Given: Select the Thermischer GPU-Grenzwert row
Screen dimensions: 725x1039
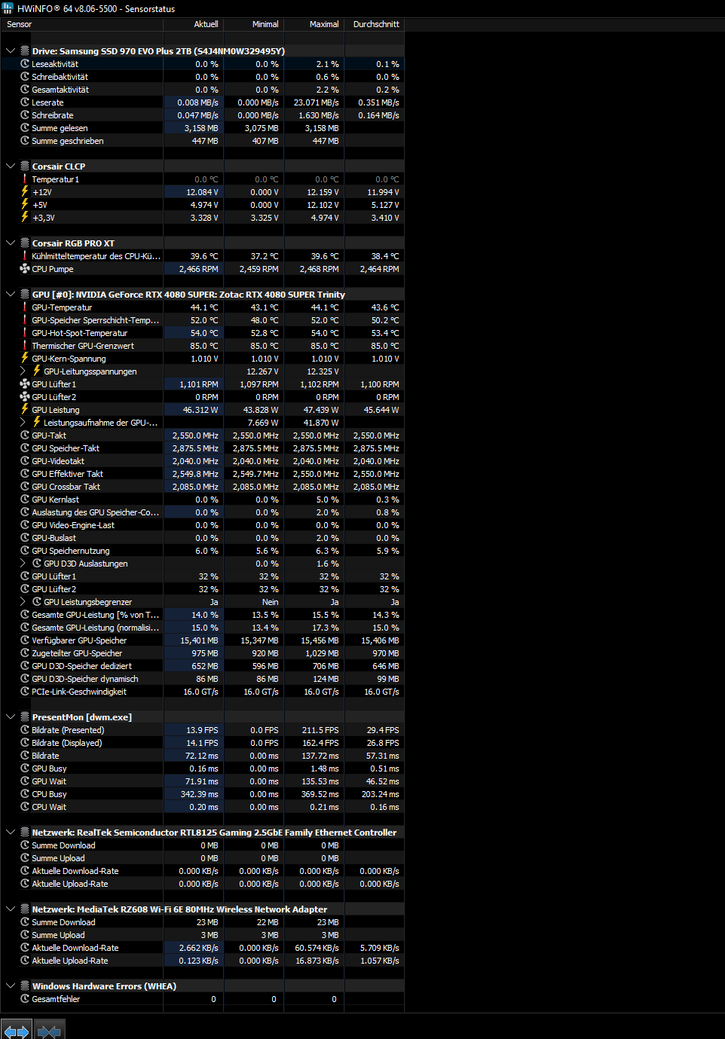Looking at the screenshot, I should coord(202,346).
